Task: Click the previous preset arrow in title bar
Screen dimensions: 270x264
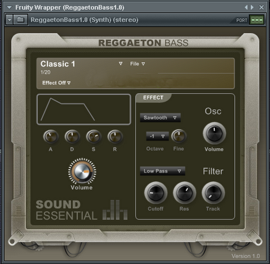Action: pos(246,7)
